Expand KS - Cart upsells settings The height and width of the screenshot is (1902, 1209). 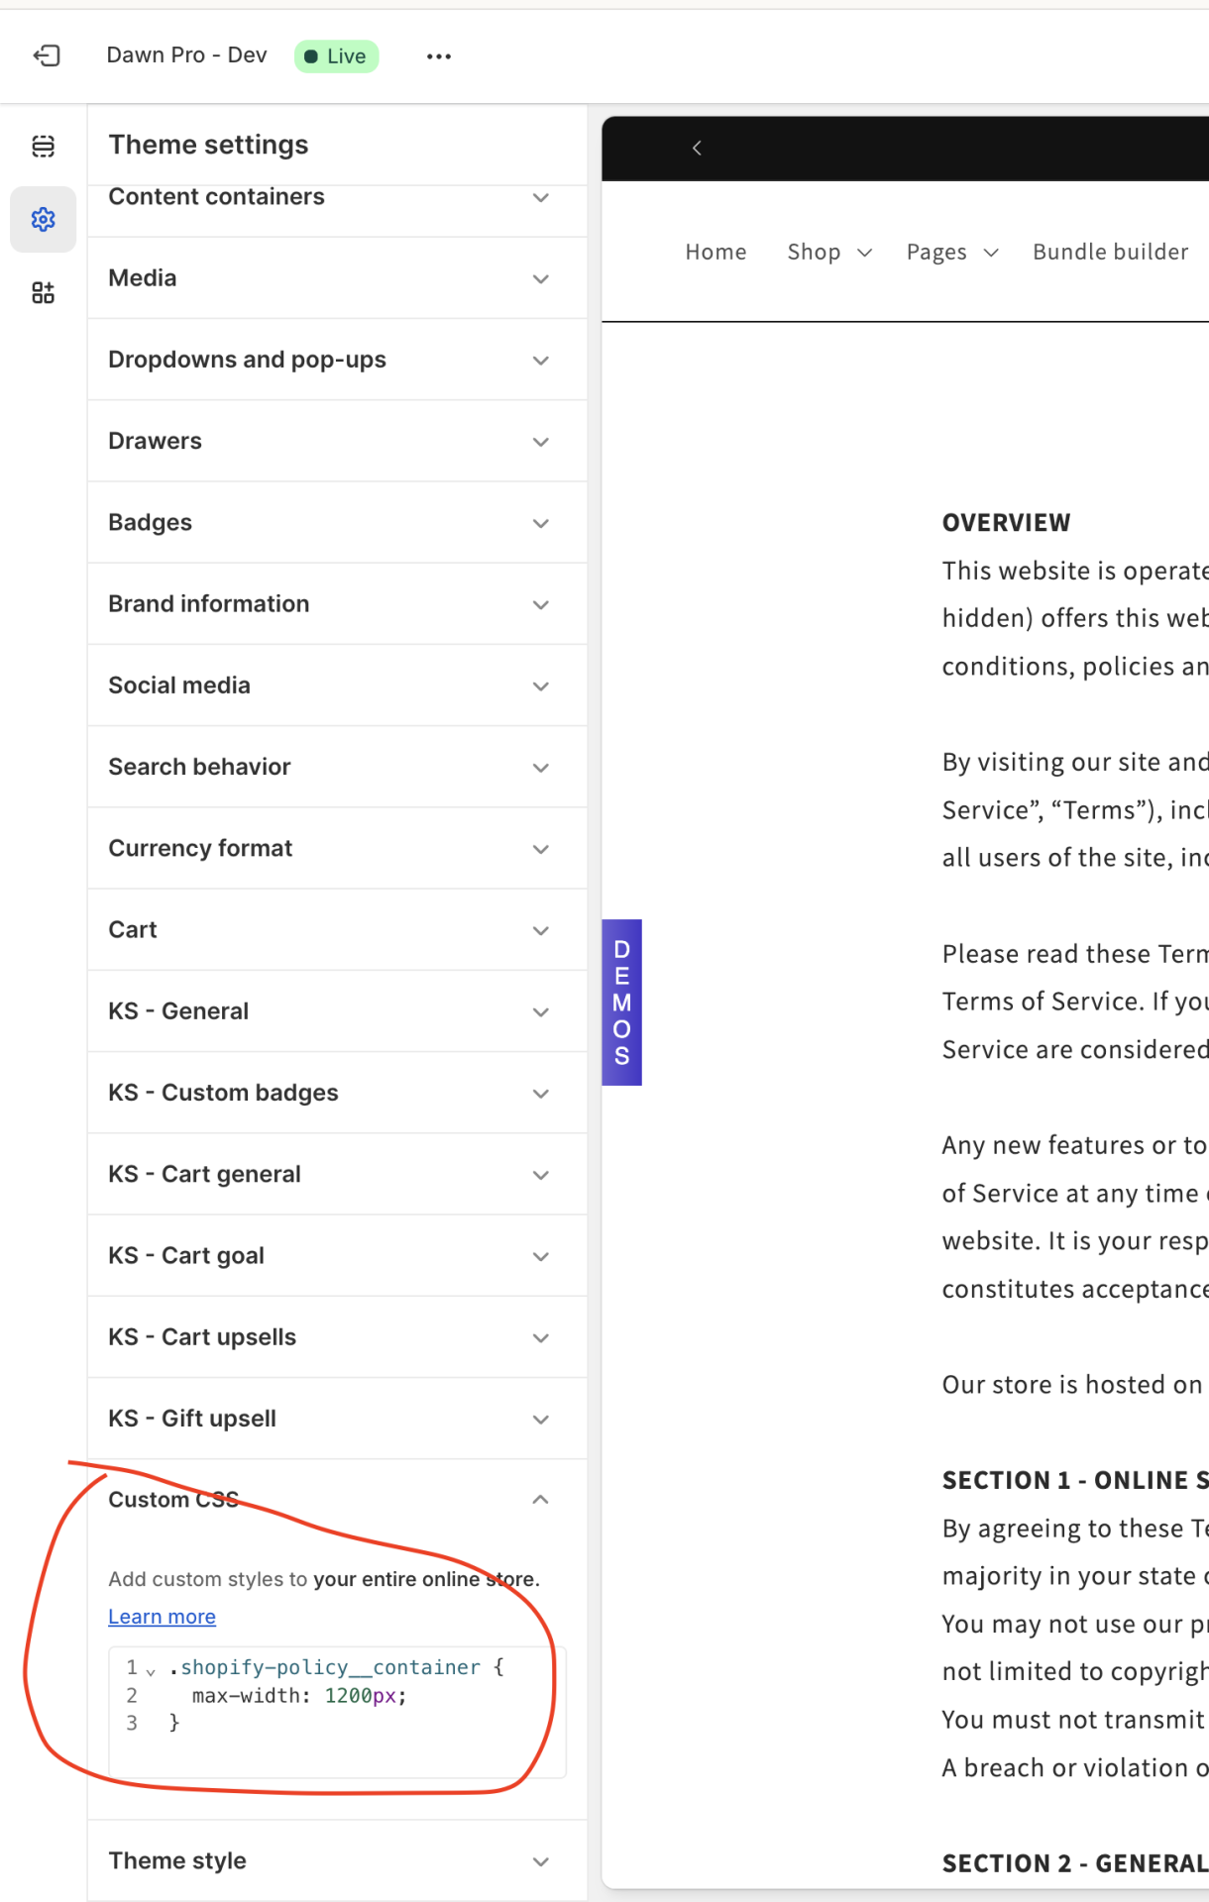point(337,1337)
